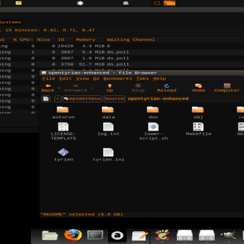Viewport: 244px width, 244px height.
Task: Click the file browser window title bar
Action: click(x=142, y=73)
